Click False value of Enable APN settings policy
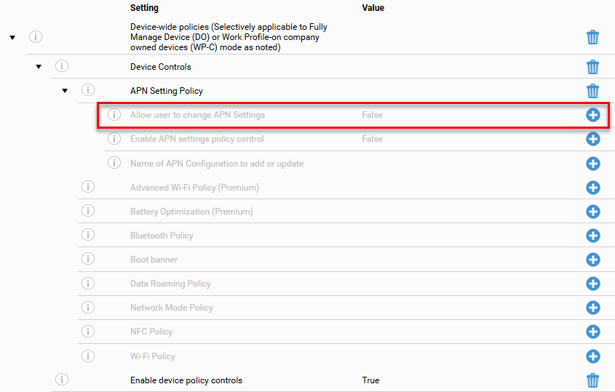 click(x=372, y=139)
